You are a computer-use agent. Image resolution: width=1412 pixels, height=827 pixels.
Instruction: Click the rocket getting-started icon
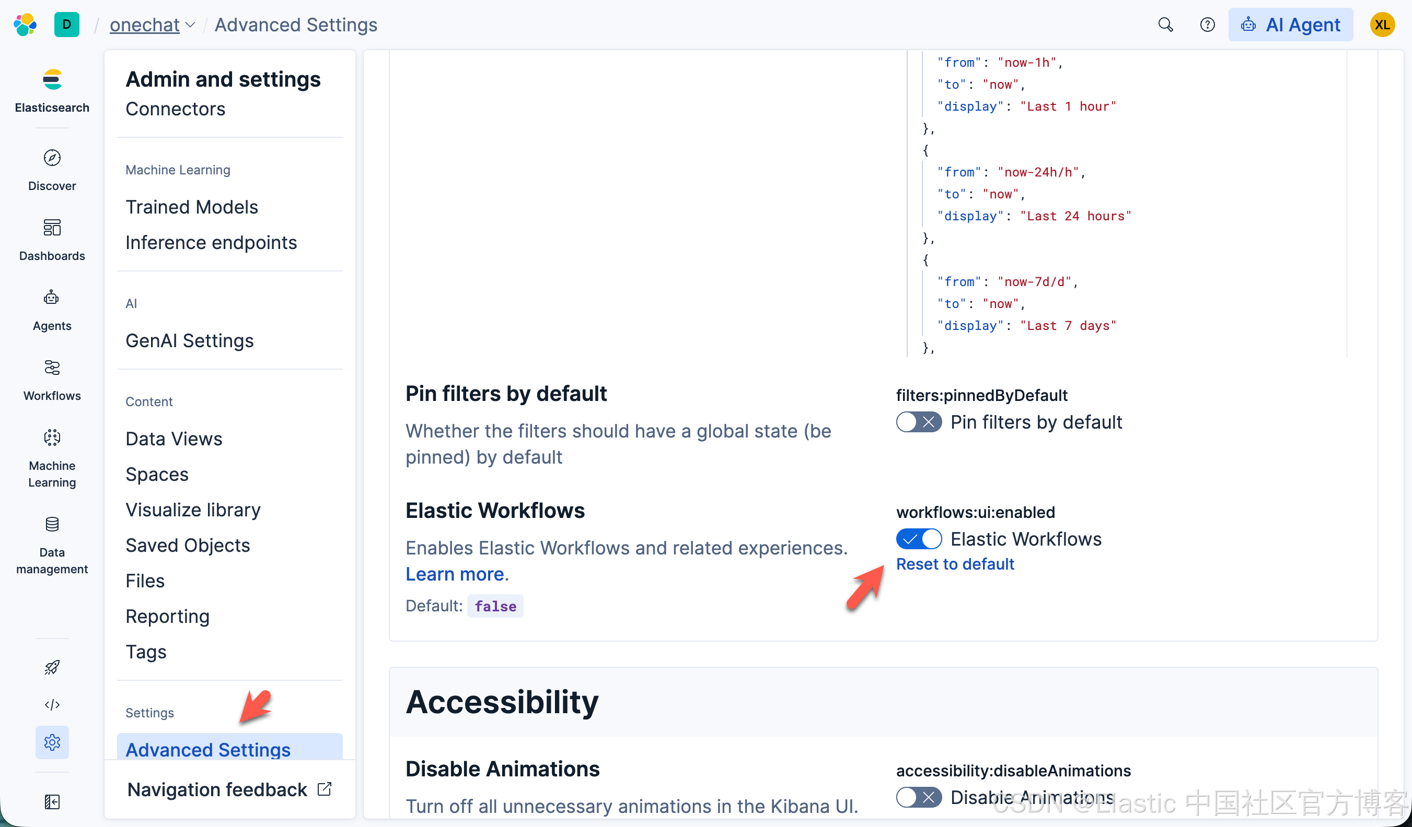pyautogui.click(x=52, y=667)
